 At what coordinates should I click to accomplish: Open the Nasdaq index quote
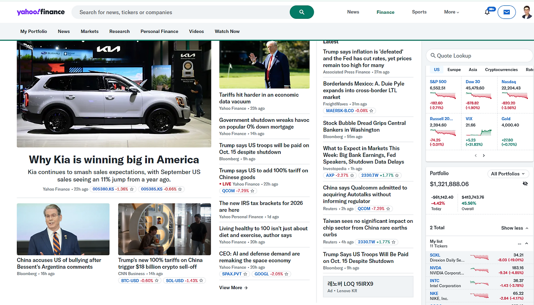[509, 82]
